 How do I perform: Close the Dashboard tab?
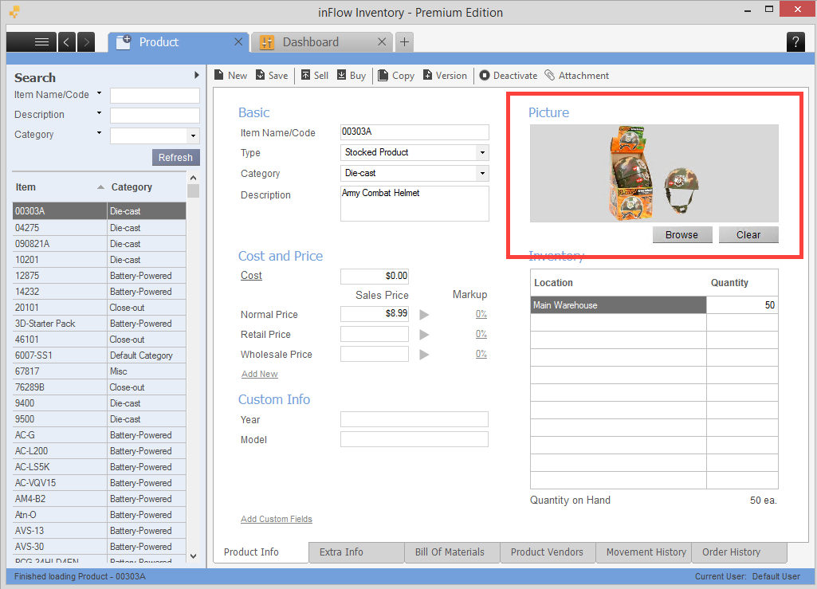coord(382,41)
